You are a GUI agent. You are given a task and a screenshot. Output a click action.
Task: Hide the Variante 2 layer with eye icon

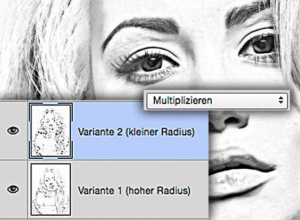13,131
